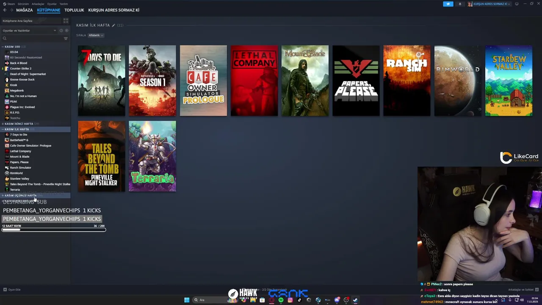542x305 pixels.
Task: Switch to Big Picture mode icon
Action: pos(517,4)
